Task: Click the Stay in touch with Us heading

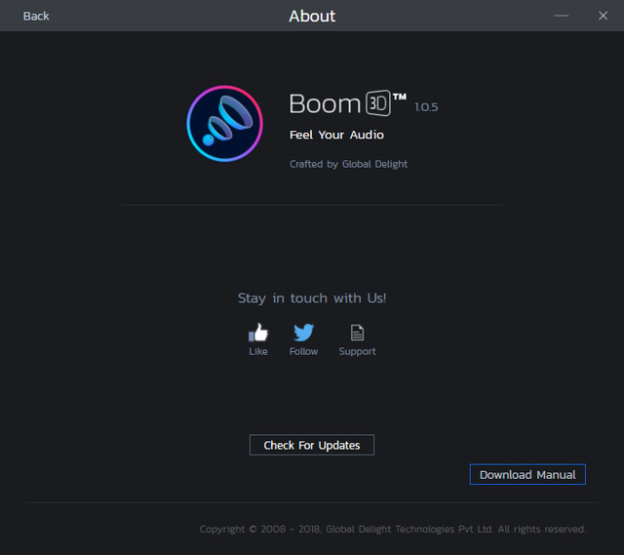Action: [312, 297]
